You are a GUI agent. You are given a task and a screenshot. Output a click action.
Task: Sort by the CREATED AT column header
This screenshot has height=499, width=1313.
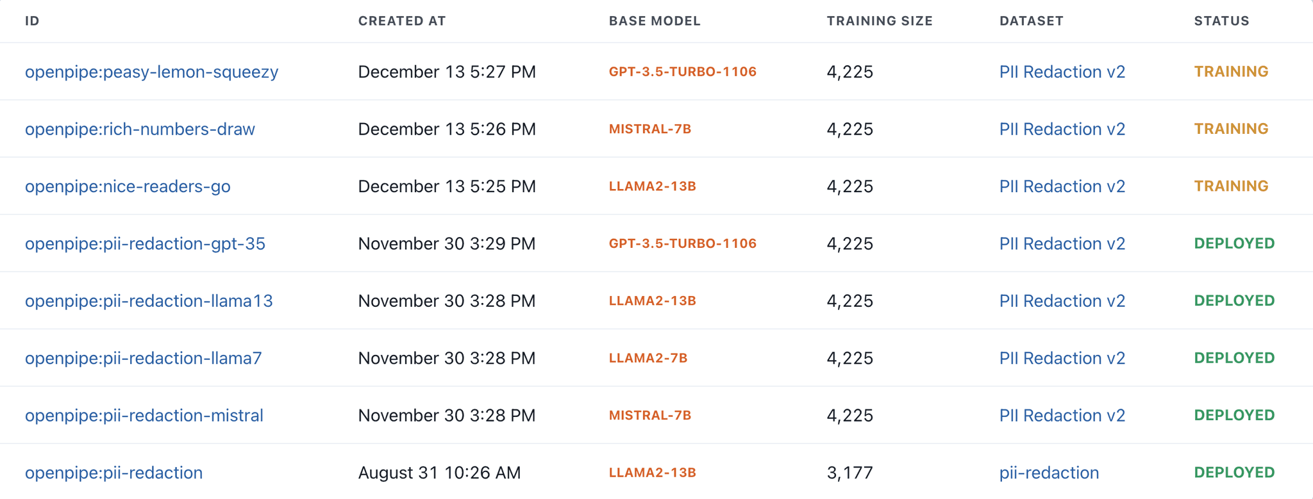(402, 20)
